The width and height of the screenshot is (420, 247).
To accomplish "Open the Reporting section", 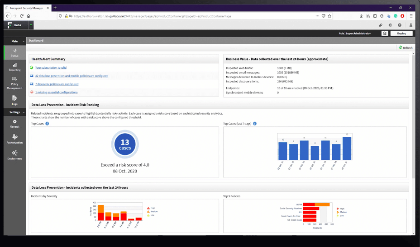I will tap(15, 67).
